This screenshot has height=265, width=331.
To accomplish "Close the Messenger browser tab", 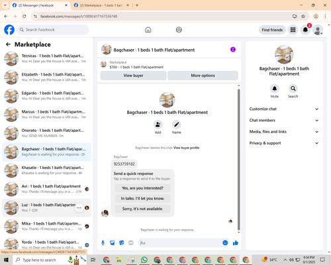I will tap(66, 5).
